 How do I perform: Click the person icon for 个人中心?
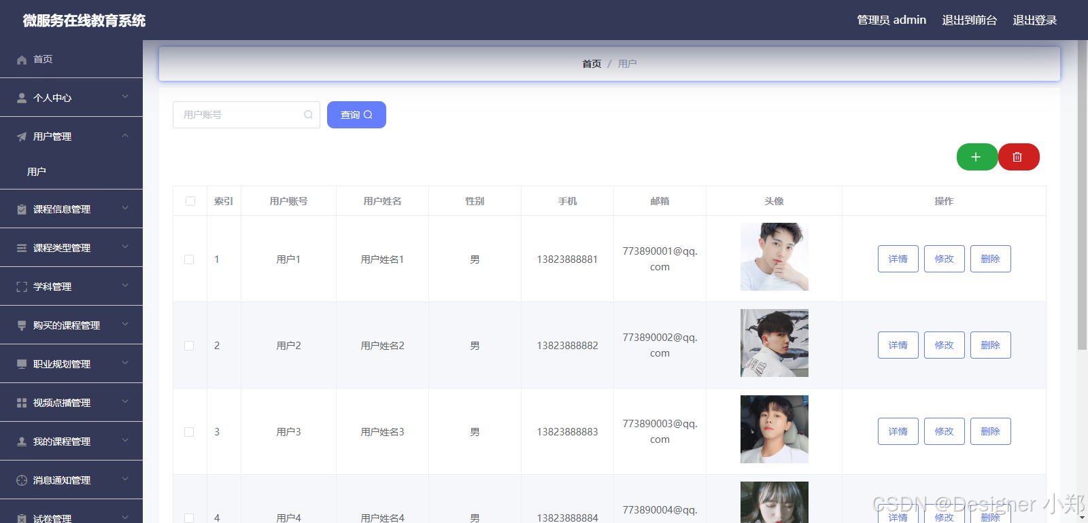point(22,98)
